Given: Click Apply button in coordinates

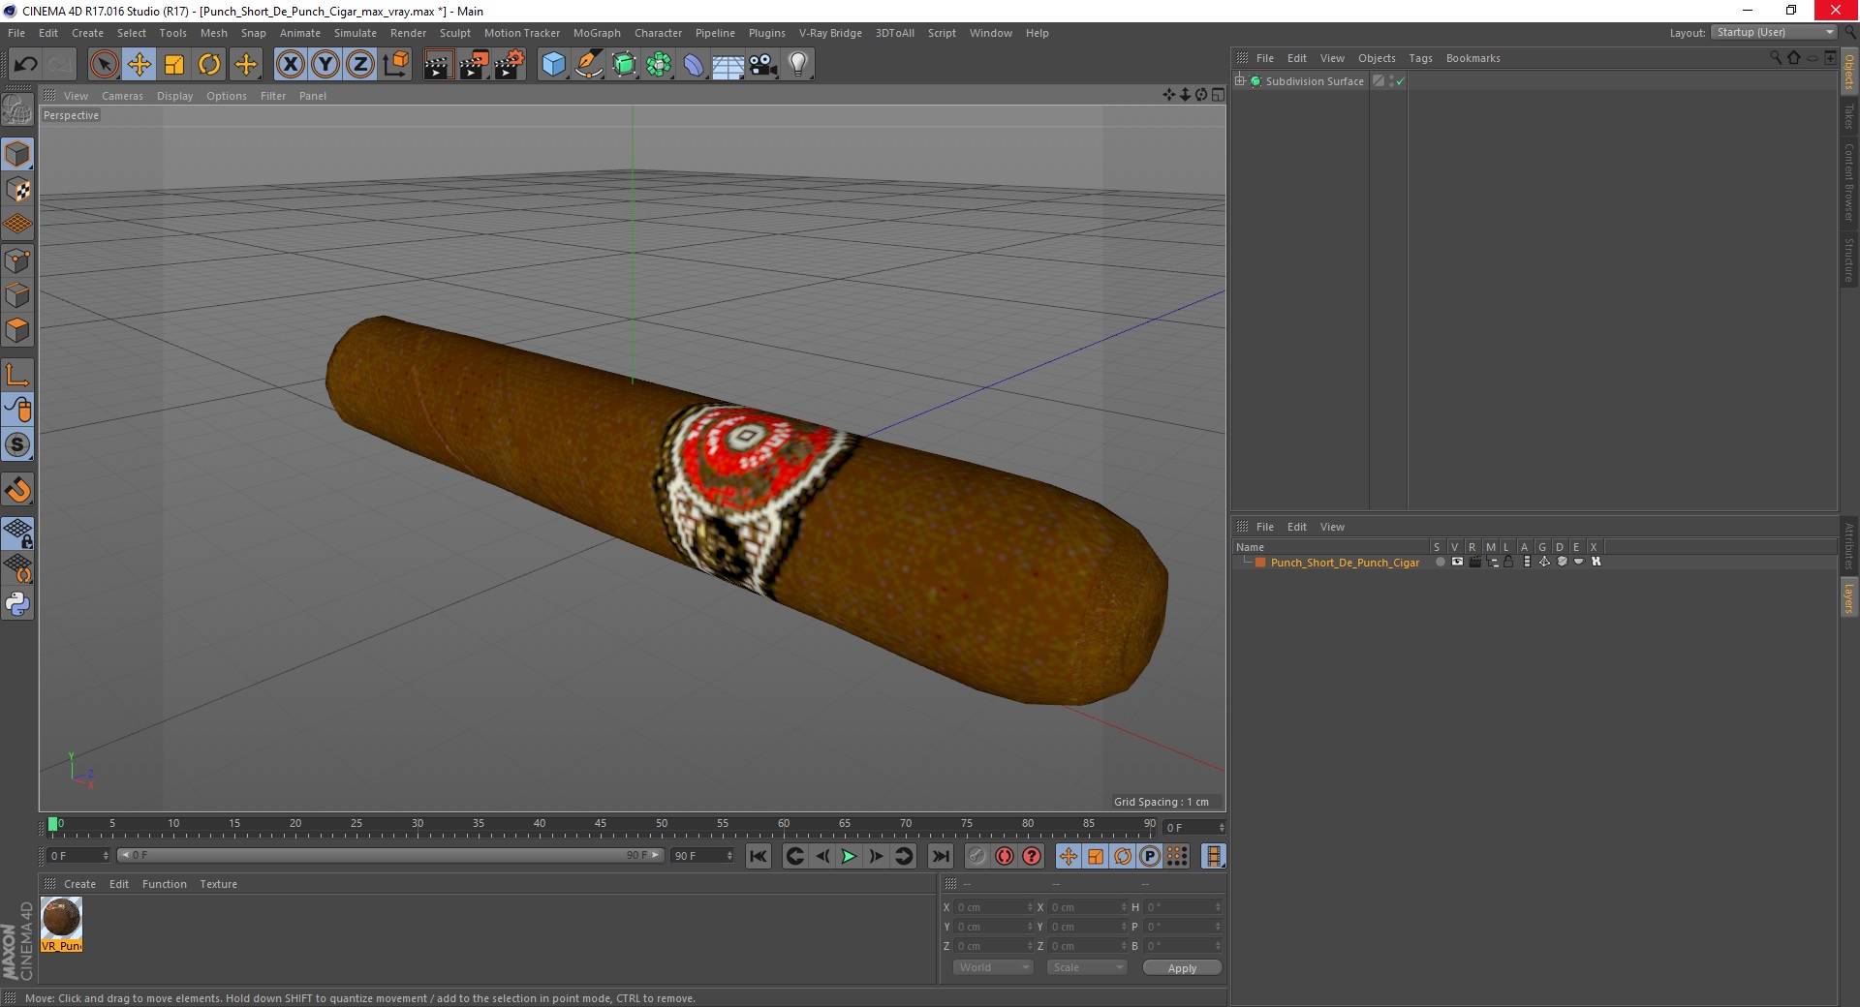Looking at the screenshot, I should pos(1182,967).
